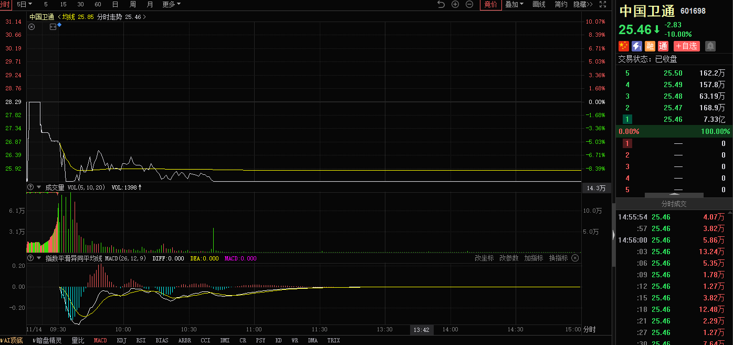
Task: Toggle 画线 drawing mode
Action: (x=539, y=4)
